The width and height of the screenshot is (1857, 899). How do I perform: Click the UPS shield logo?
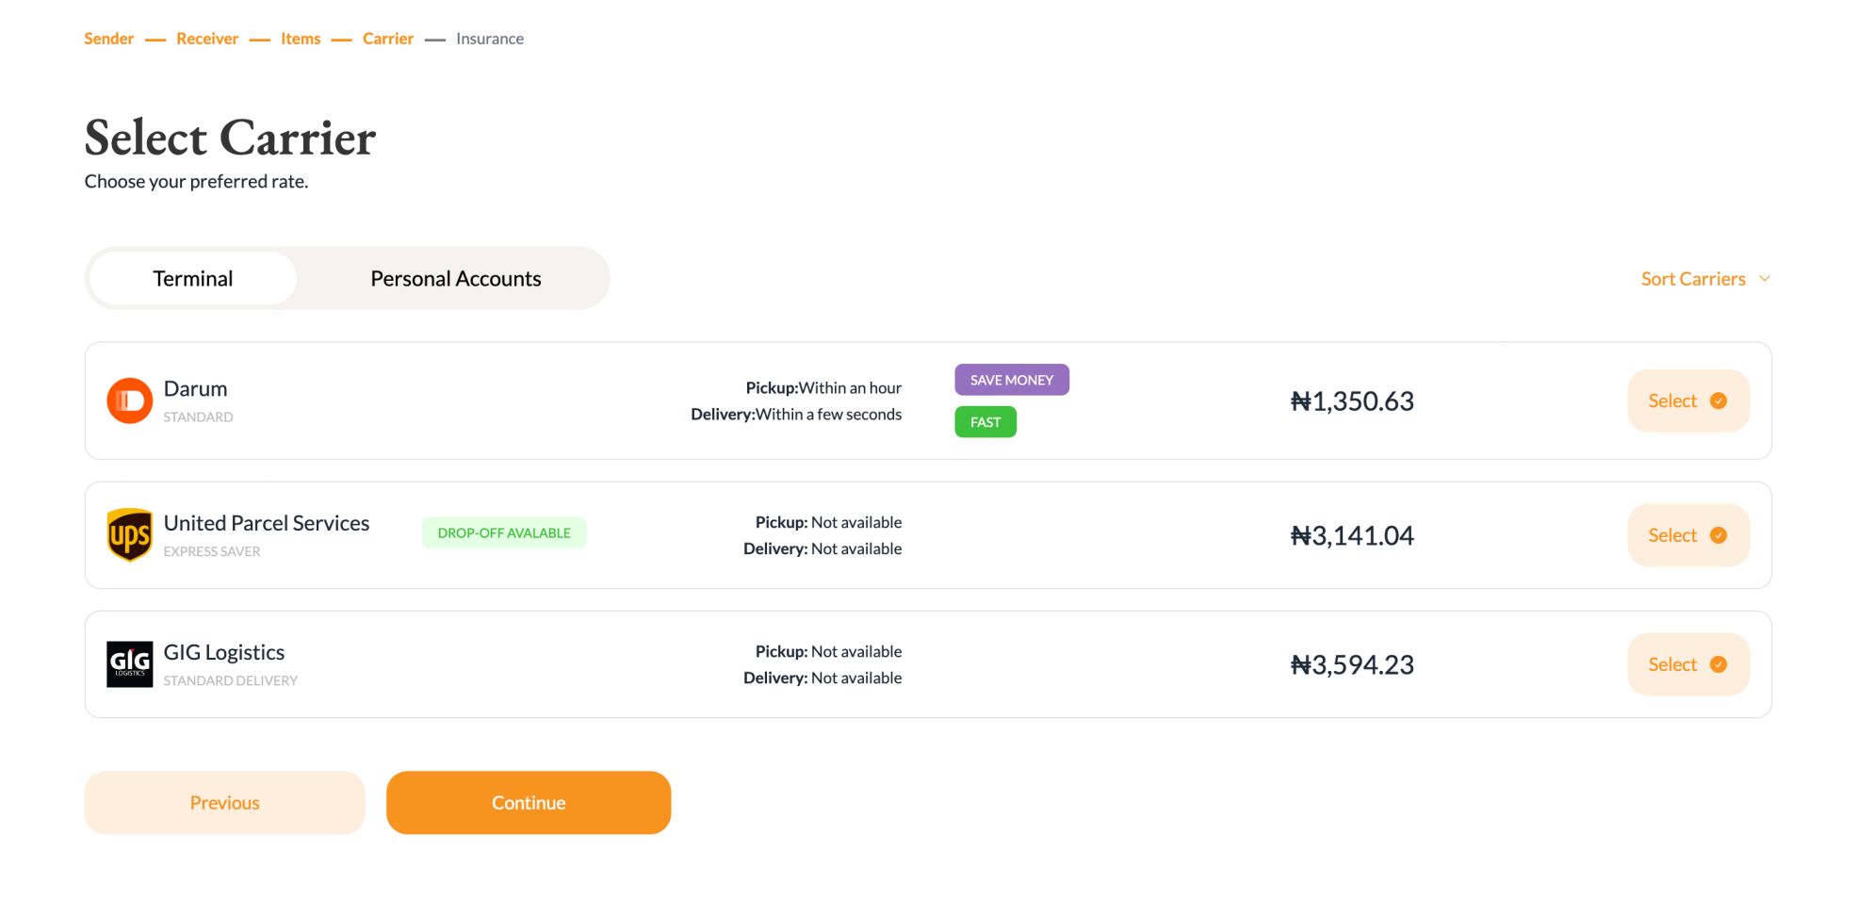coord(130,535)
